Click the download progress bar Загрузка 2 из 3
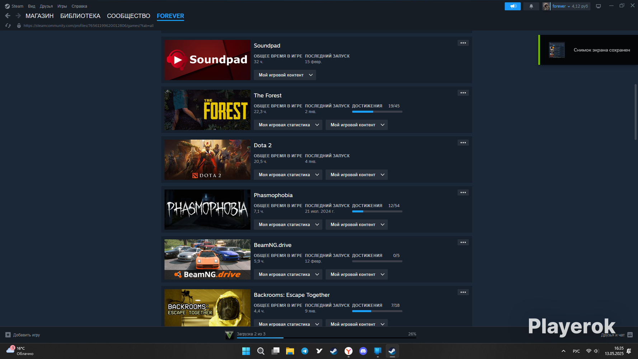The image size is (638, 359). point(326,338)
